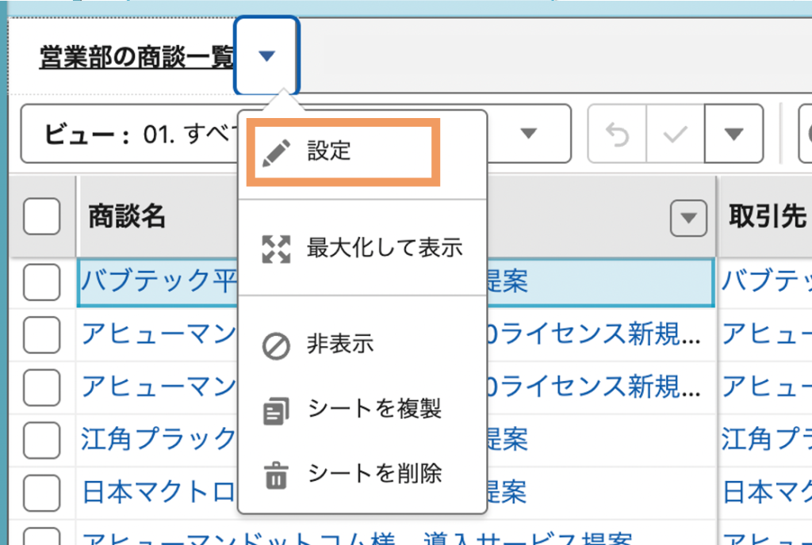Choose 非表示 to hide the sheet

coord(340,345)
